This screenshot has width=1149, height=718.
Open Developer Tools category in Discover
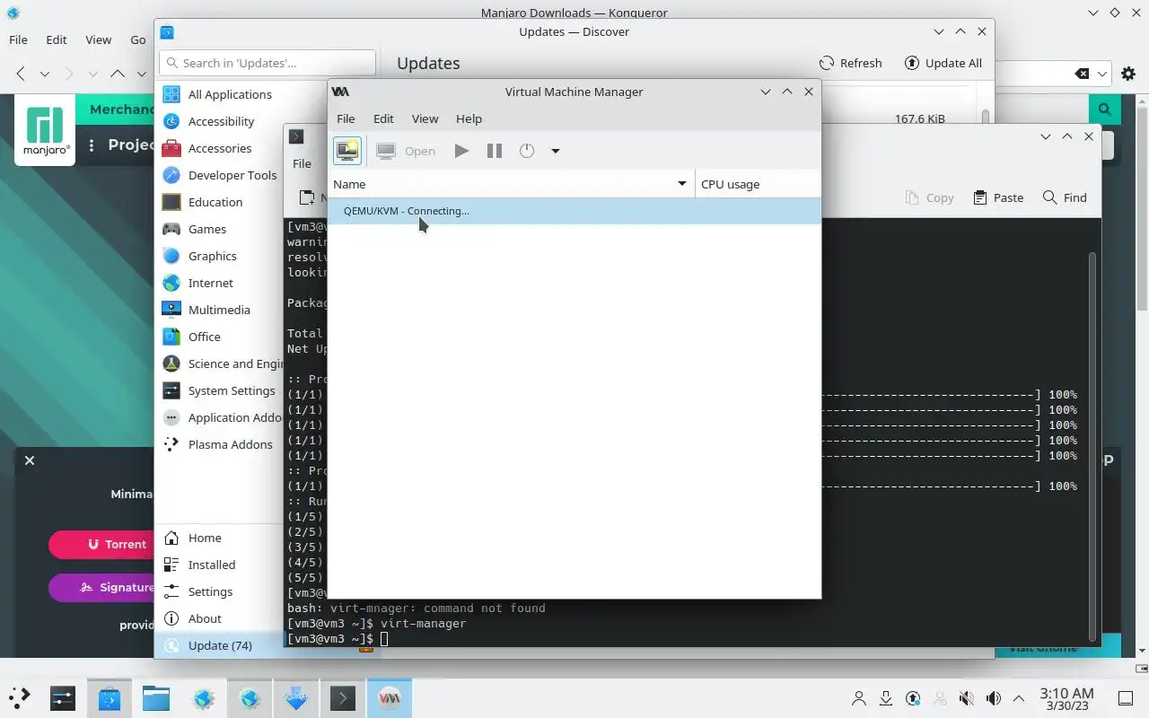219,175
